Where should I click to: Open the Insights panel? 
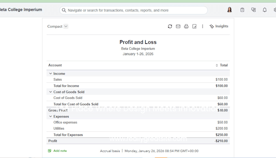tap(219, 26)
